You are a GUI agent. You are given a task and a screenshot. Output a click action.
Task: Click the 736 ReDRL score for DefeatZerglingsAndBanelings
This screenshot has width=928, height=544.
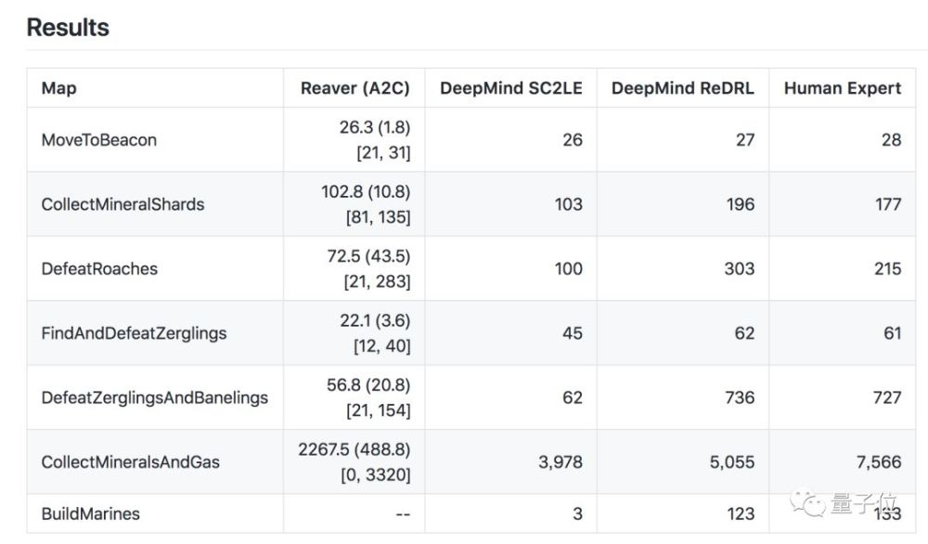pyautogui.click(x=740, y=398)
